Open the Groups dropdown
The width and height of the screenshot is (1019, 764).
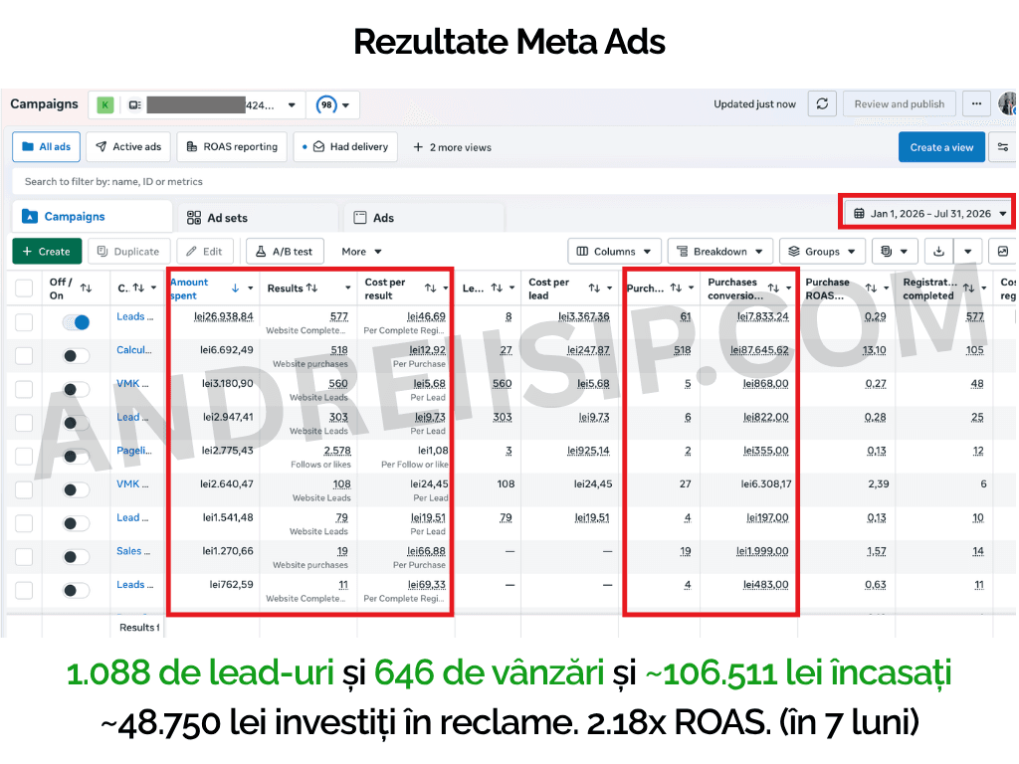tap(822, 252)
